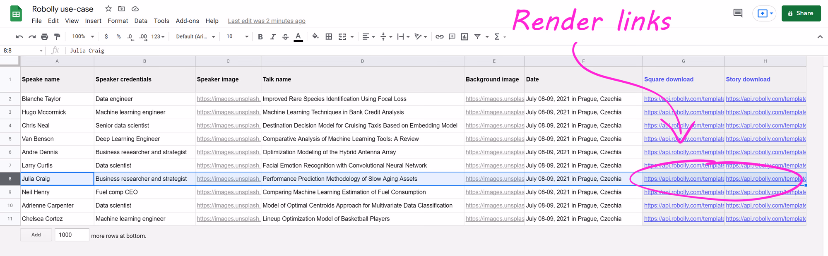The height and width of the screenshot is (256, 828).
Task: Insert a chart from toolbar
Action: tap(465, 37)
